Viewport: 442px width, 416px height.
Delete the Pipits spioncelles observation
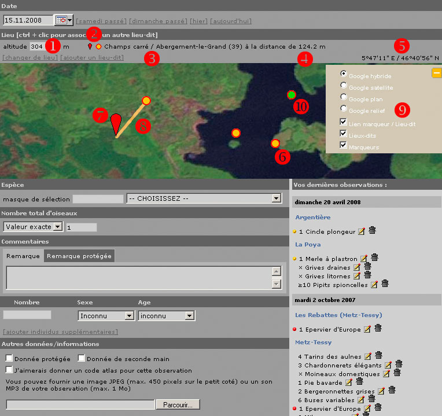tap(385, 284)
